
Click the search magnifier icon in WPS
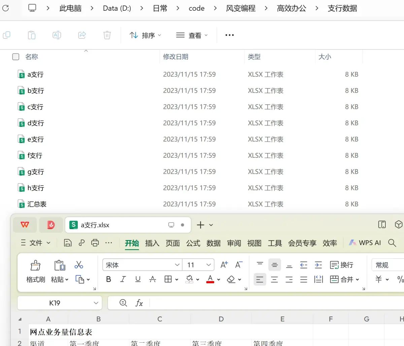tap(392, 242)
